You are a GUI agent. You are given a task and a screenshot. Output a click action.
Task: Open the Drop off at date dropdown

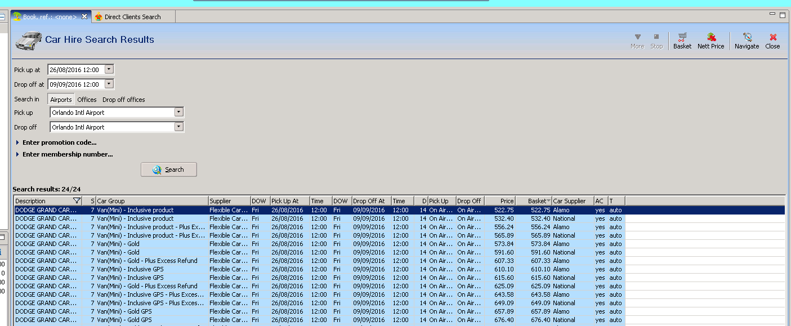pos(109,84)
